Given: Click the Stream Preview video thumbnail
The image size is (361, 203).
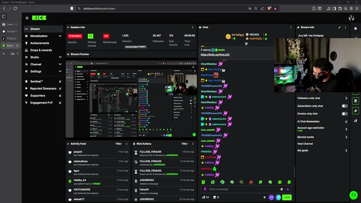Looking at the screenshot, I should (x=131, y=98).
